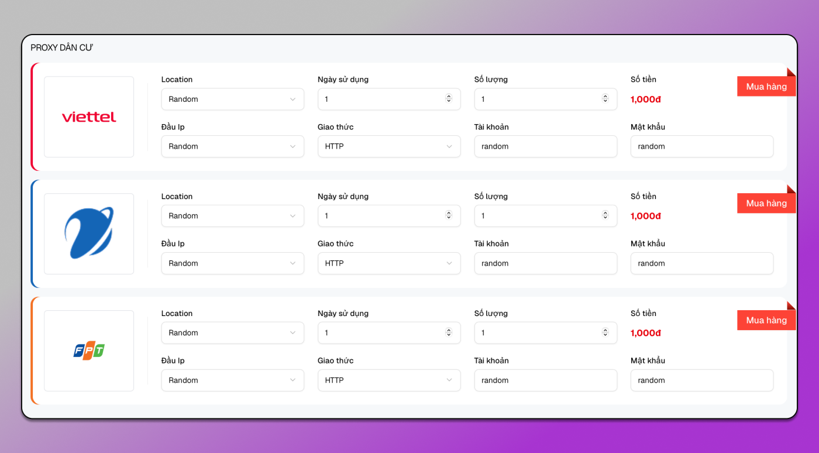Focus Mật khẩu field in VNPT row

click(x=702, y=263)
